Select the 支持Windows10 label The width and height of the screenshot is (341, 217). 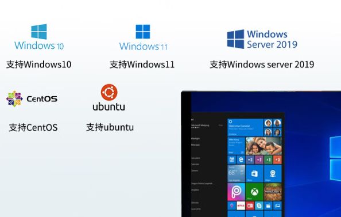38,64
